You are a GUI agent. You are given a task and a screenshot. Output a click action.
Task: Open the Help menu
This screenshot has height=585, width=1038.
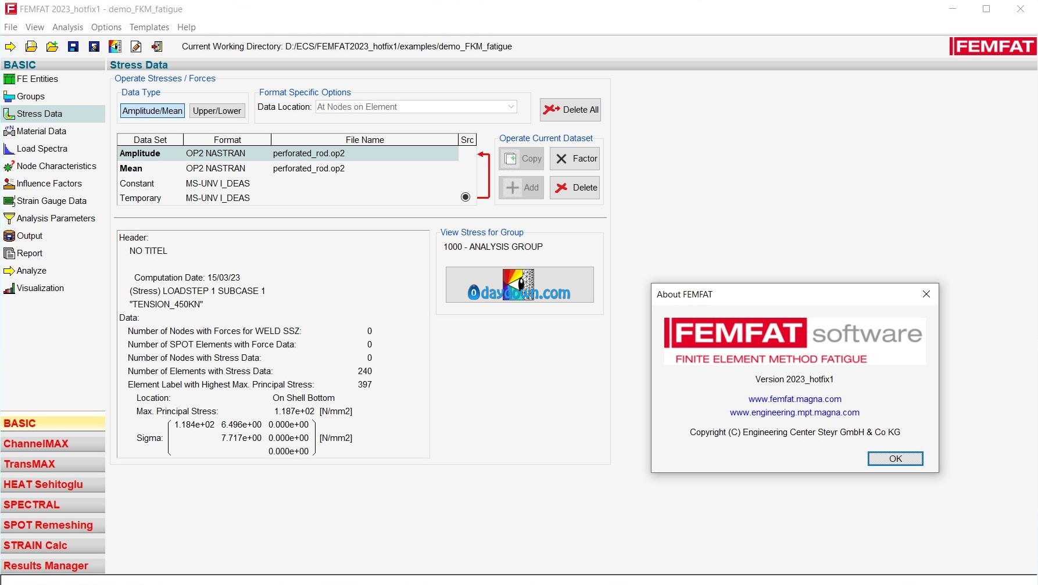(x=187, y=27)
